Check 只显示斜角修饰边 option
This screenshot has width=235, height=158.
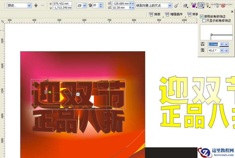[x=204, y=21]
